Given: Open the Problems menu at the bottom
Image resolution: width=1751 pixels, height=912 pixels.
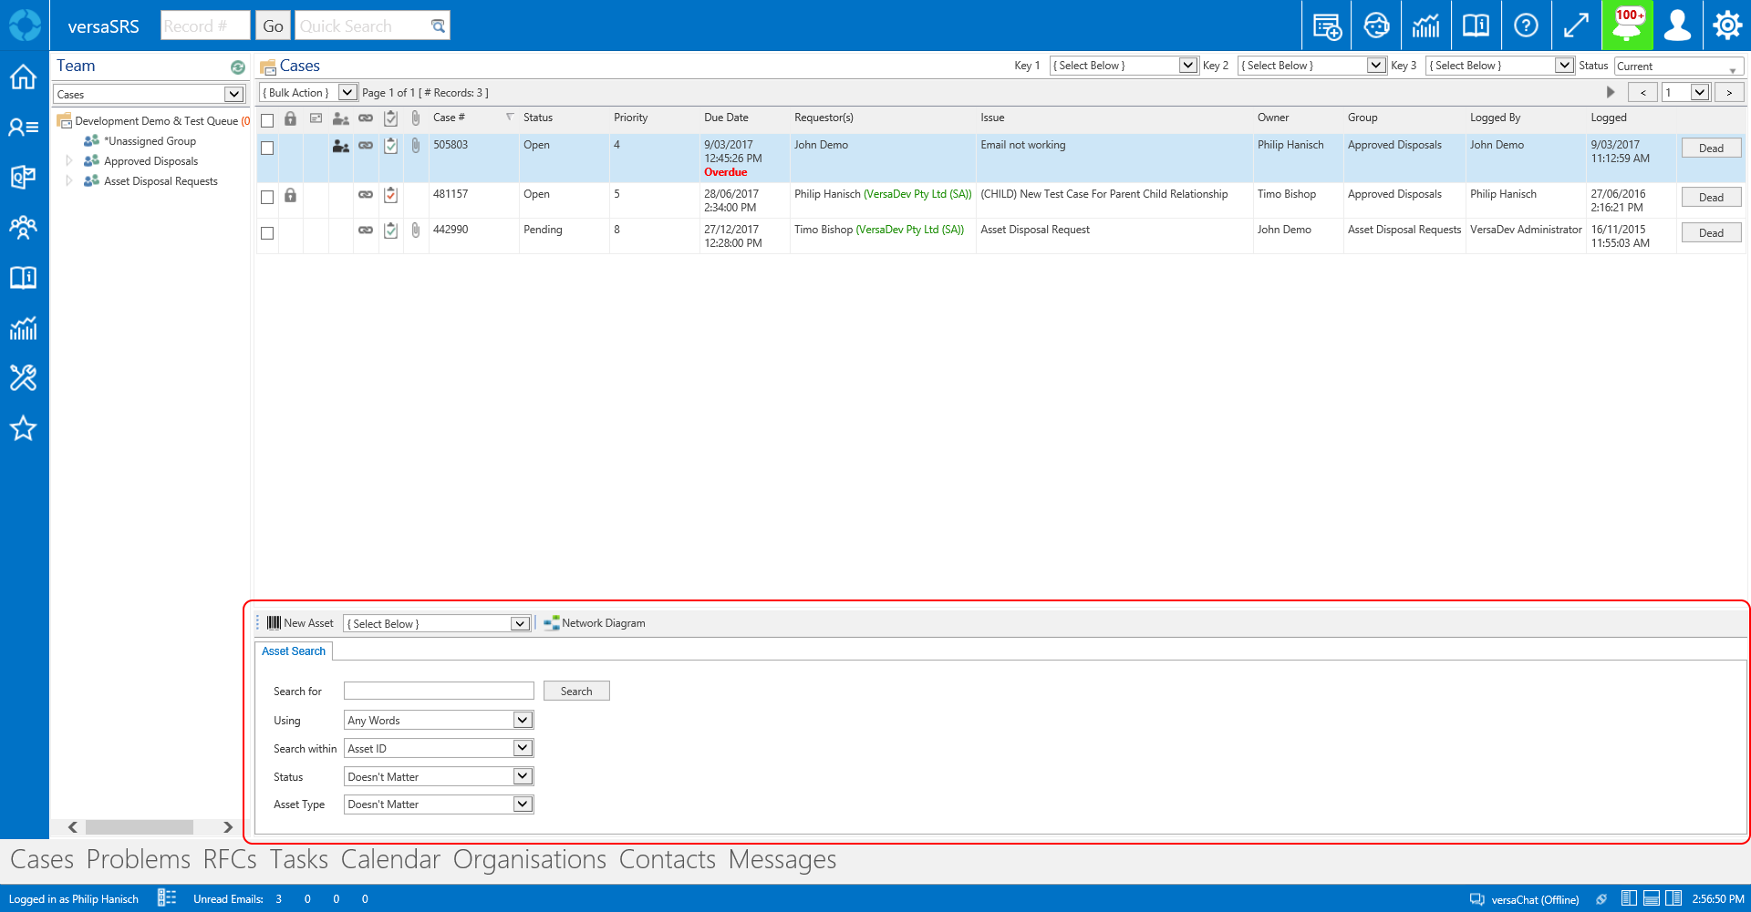Looking at the screenshot, I should 137,858.
